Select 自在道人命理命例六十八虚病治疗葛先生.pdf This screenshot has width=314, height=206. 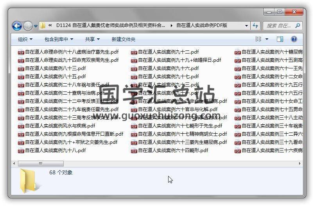pos(68,52)
